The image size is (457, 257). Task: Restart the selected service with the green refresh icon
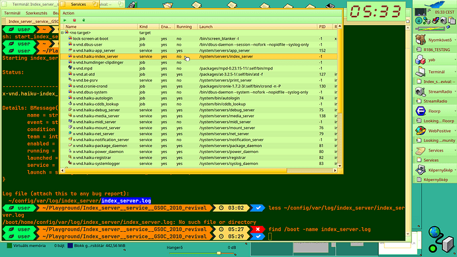[x=83, y=20]
